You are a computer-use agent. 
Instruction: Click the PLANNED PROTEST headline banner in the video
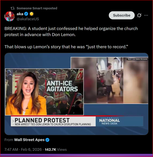coord(53,121)
